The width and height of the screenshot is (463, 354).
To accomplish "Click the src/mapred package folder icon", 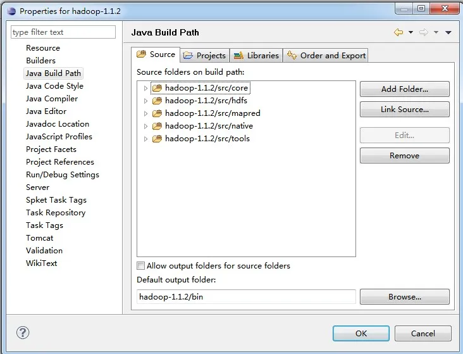I will click(x=157, y=113).
